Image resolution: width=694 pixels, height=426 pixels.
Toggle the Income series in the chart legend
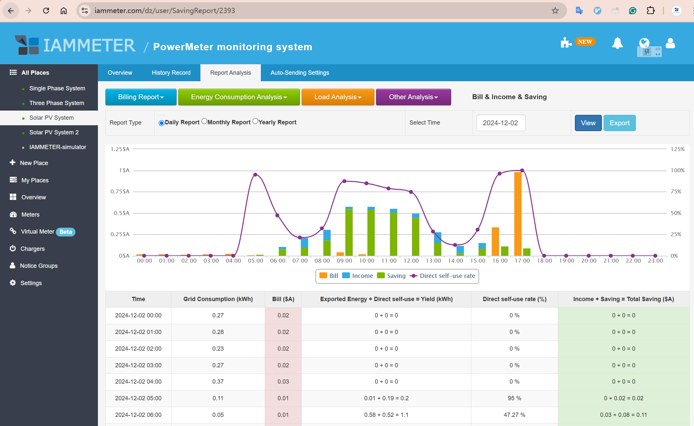click(x=357, y=276)
